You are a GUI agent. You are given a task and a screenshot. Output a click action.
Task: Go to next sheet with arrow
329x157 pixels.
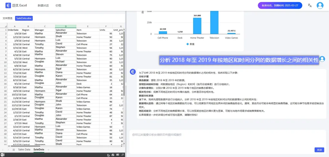tap(8, 150)
